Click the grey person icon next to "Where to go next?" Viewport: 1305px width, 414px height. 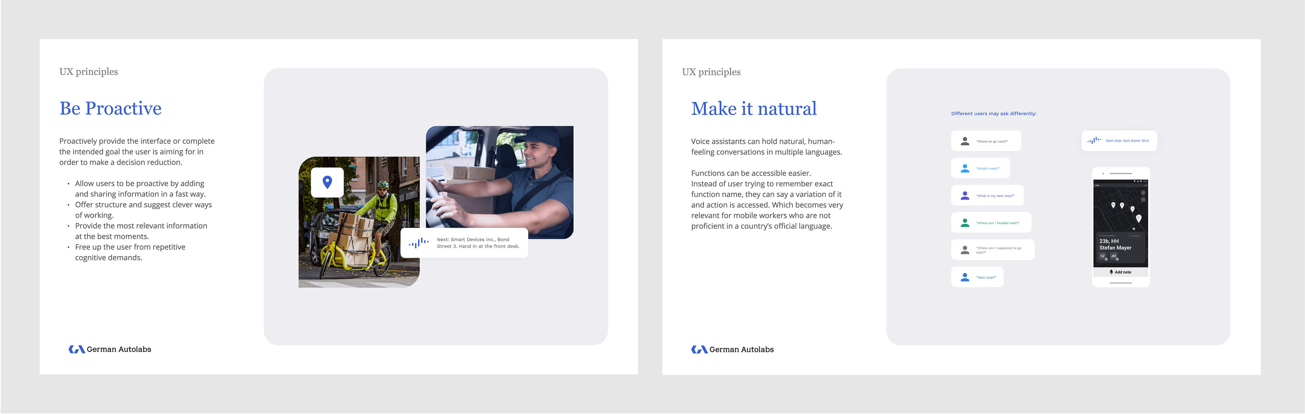tap(965, 141)
